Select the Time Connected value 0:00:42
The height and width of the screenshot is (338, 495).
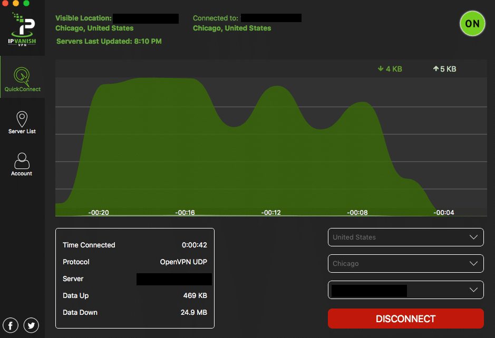click(194, 245)
